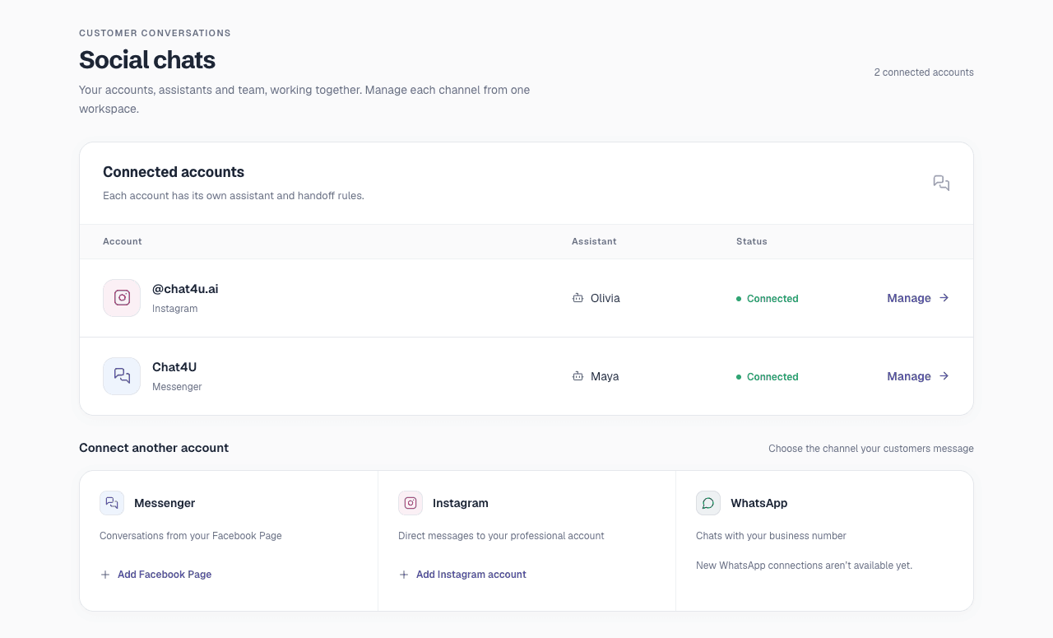Image resolution: width=1053 pixels, height=638 pixels.
Task: Click the Messenger card icon under Connect another account
Action: (x=112, y=503)
